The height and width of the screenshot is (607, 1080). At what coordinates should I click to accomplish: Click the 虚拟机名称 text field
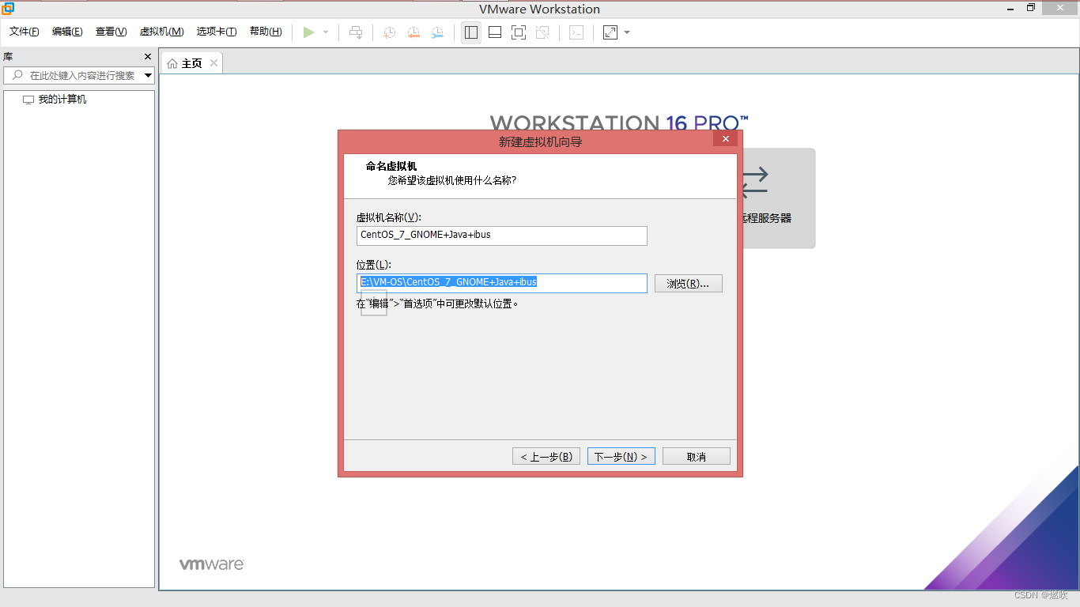coord(502,236)
